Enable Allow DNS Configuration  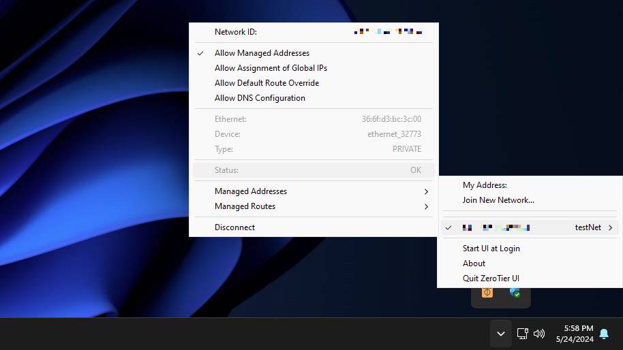point(314,98)
